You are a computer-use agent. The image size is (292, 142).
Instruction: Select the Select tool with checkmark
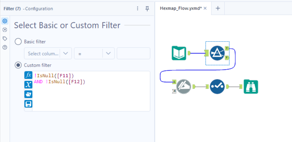[217, 86]
